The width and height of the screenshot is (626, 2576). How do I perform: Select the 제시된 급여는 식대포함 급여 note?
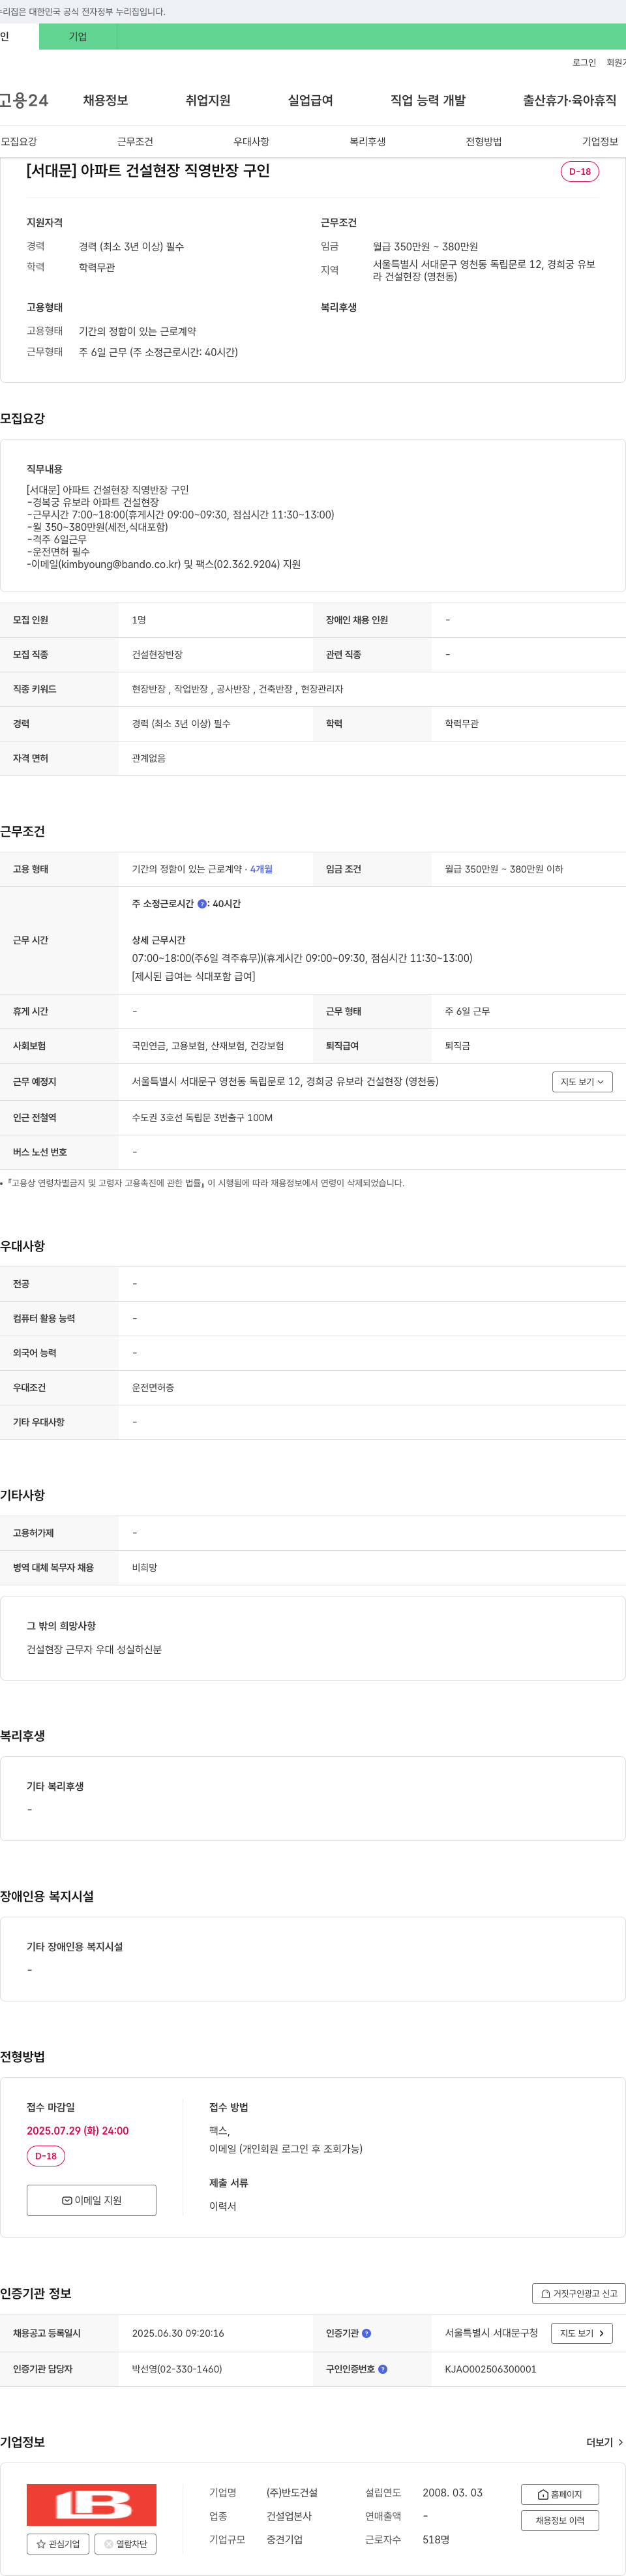[193, 976]
